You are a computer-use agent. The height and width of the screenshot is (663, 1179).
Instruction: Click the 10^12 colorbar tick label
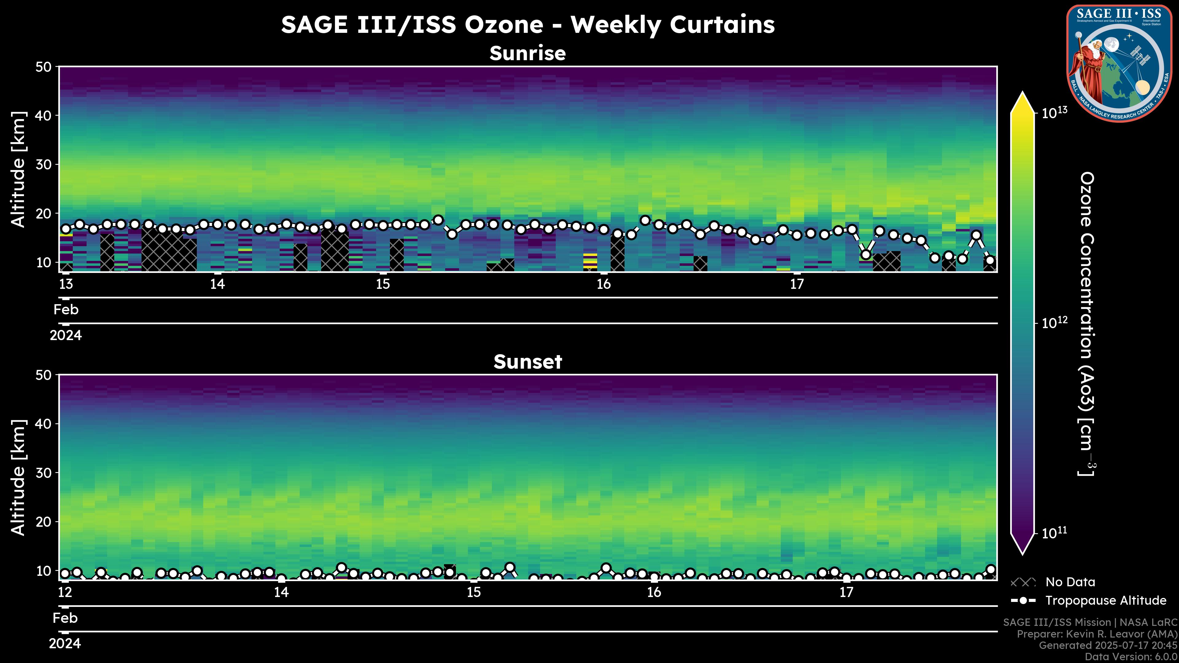(x=1054, y=323)
